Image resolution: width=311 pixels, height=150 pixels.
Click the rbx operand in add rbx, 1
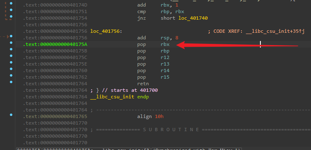coord(165,5)
